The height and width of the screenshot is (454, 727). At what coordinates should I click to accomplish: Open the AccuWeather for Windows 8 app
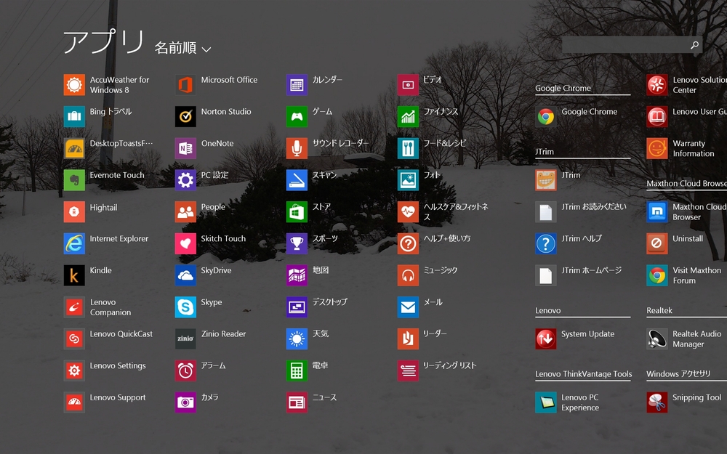[74, 85]
